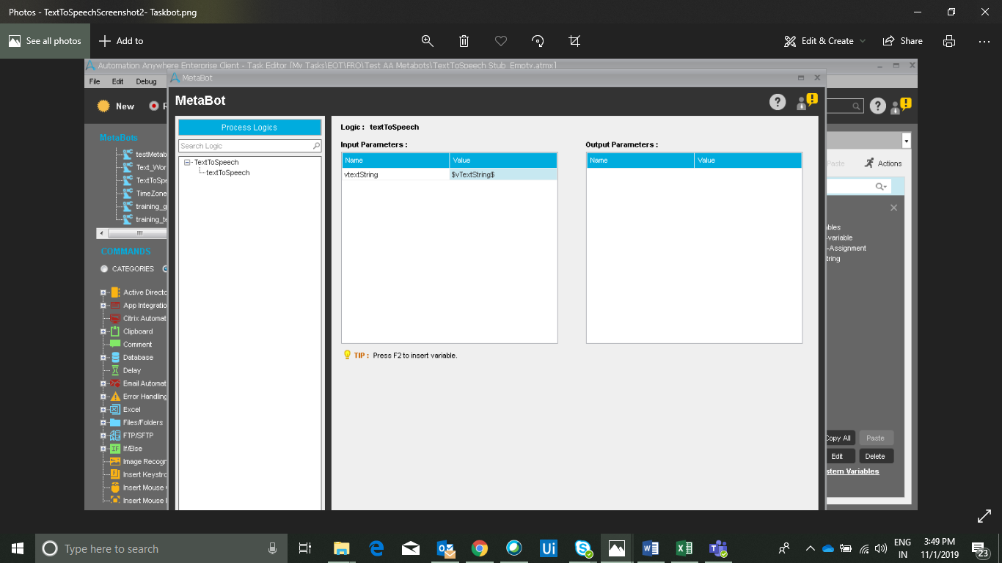Screen dimensions: 1002x563
Task: Collapse the TextToSpeech tree node
Action: pyautogui.click(x=188, y=163)
